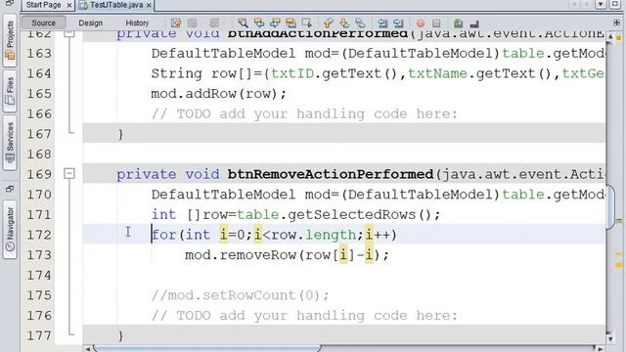
Task: Click line number 169 in gutter
Action: click(x=39, y=174)
